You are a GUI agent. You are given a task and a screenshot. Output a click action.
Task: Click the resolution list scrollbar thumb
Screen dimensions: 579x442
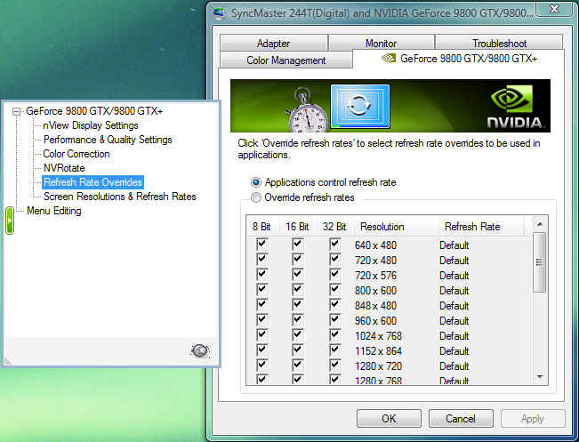click(x=540, y=262)
